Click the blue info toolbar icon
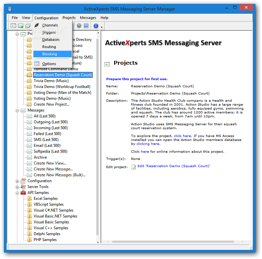This screenshot has height=259, width=262. pyautogui.click(x=96, y=26)
